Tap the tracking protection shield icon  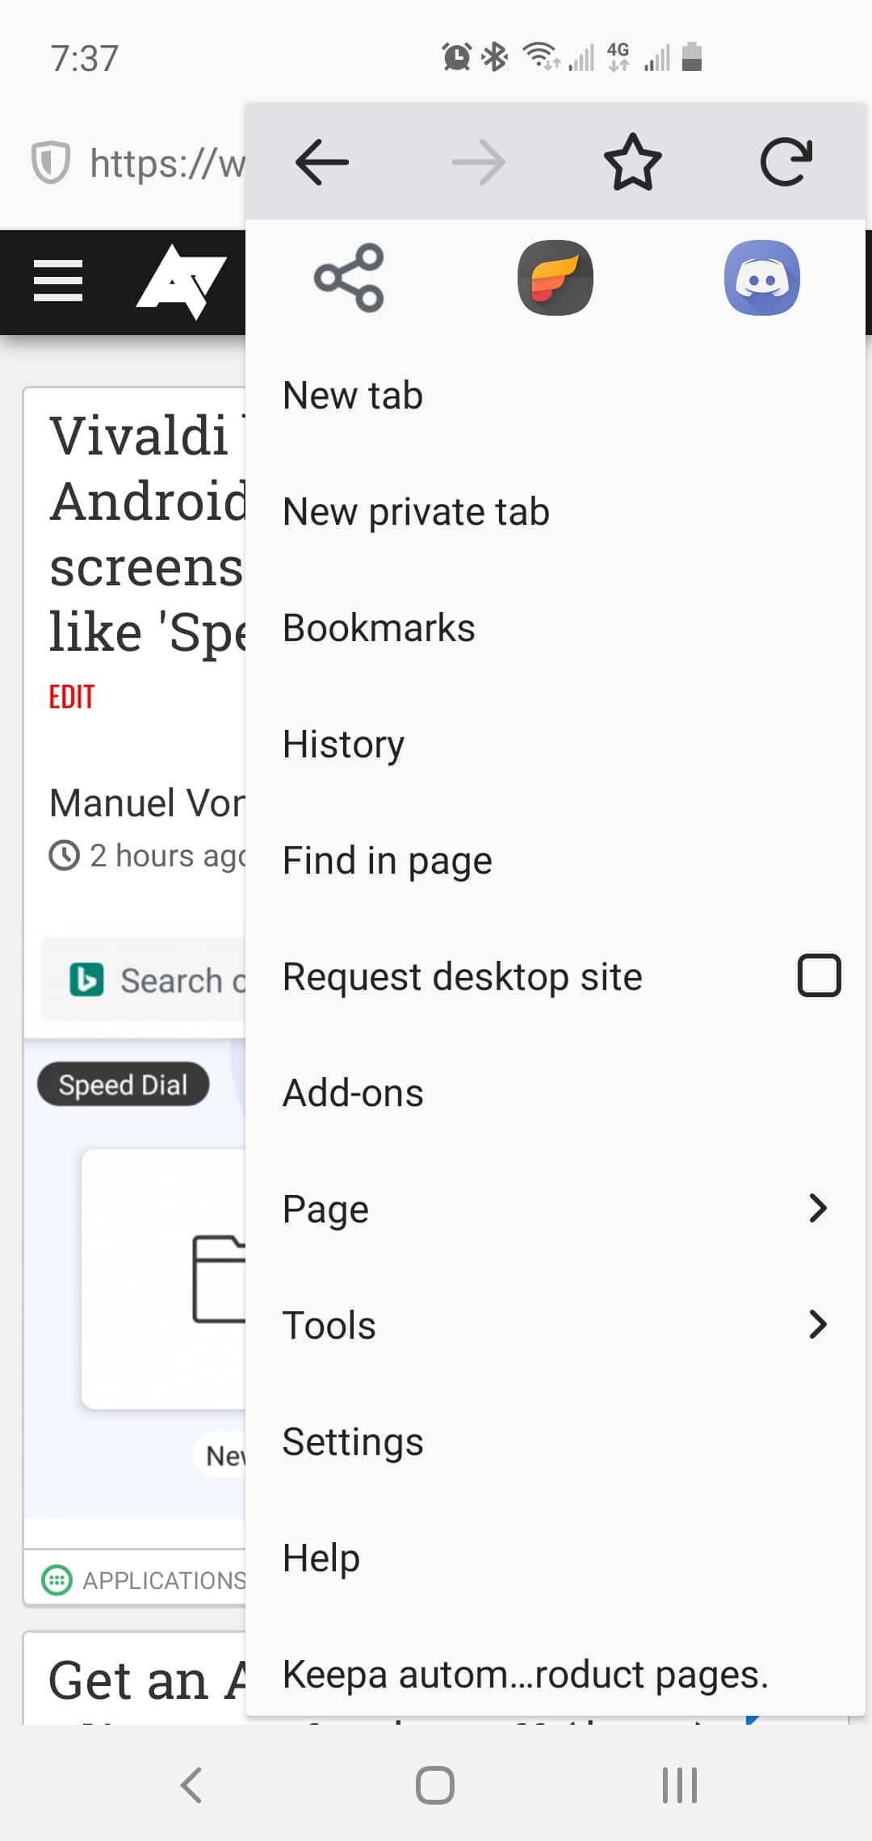click(x=51, y=162)
